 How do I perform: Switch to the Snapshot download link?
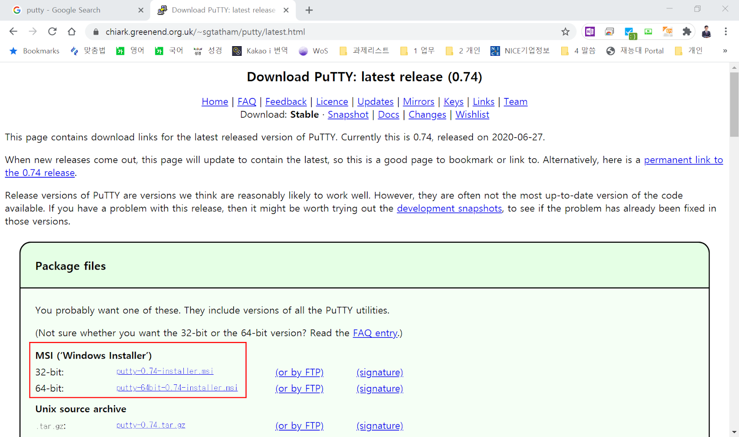click(348, 114)
